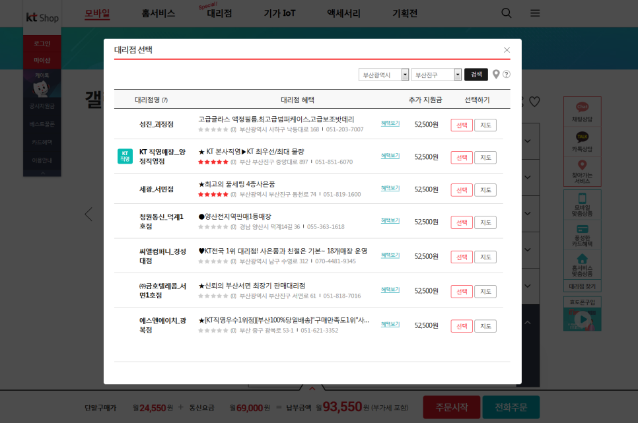The image size is (638, 423).
Task: Select KT 직영매장_양정직영점 store
Action: click(462, 158)
